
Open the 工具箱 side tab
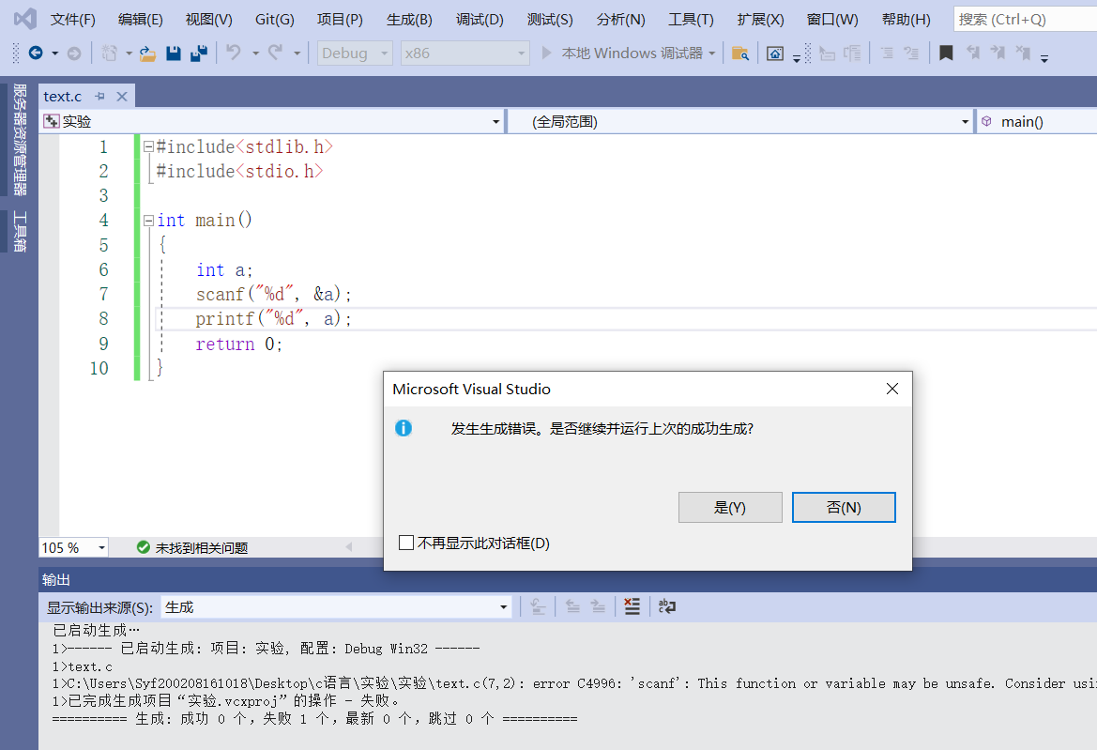tap(20, 232)
